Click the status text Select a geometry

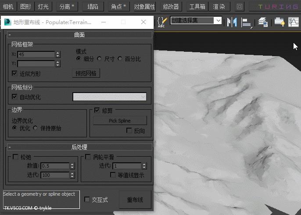[x=39, y=194]
